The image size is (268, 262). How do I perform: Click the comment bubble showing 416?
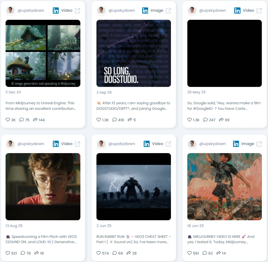pos(114,120)
